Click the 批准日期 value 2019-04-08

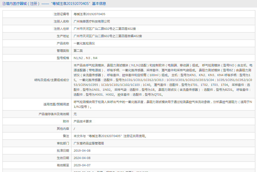[82, 151]
